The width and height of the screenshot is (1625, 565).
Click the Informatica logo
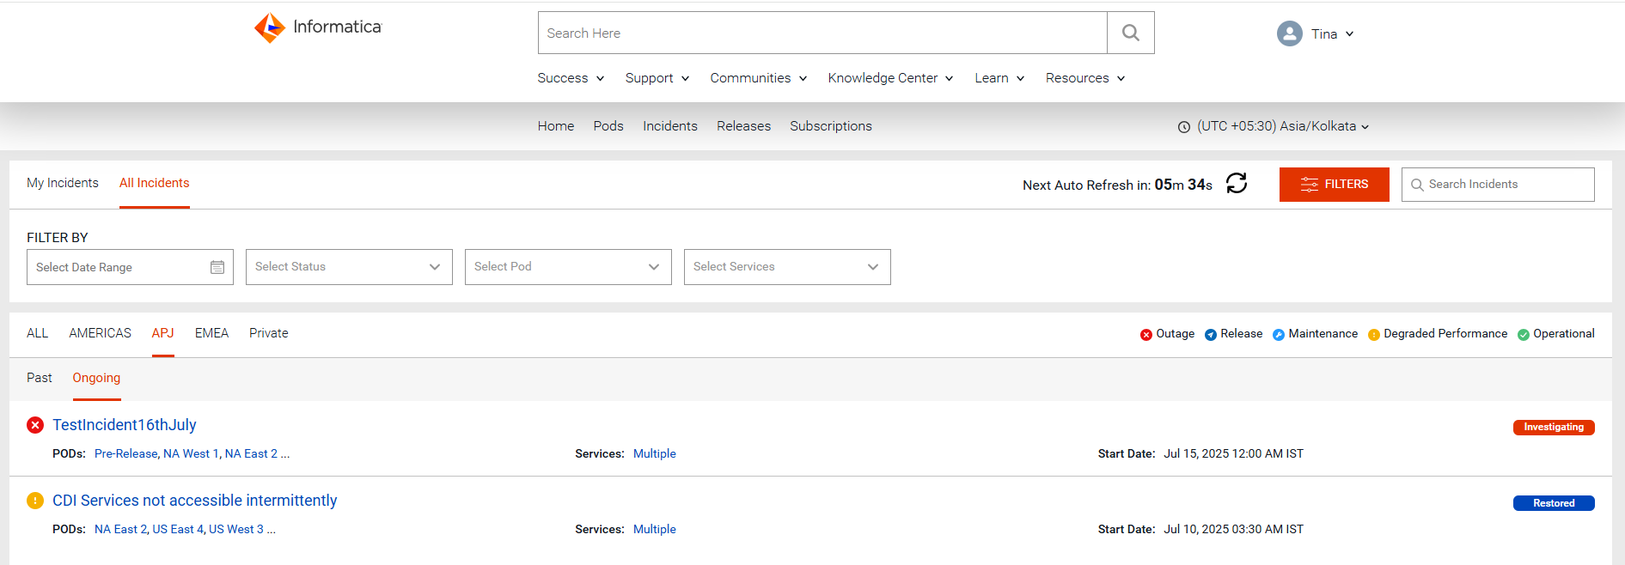pyautogui.click(x=318, y=27)
